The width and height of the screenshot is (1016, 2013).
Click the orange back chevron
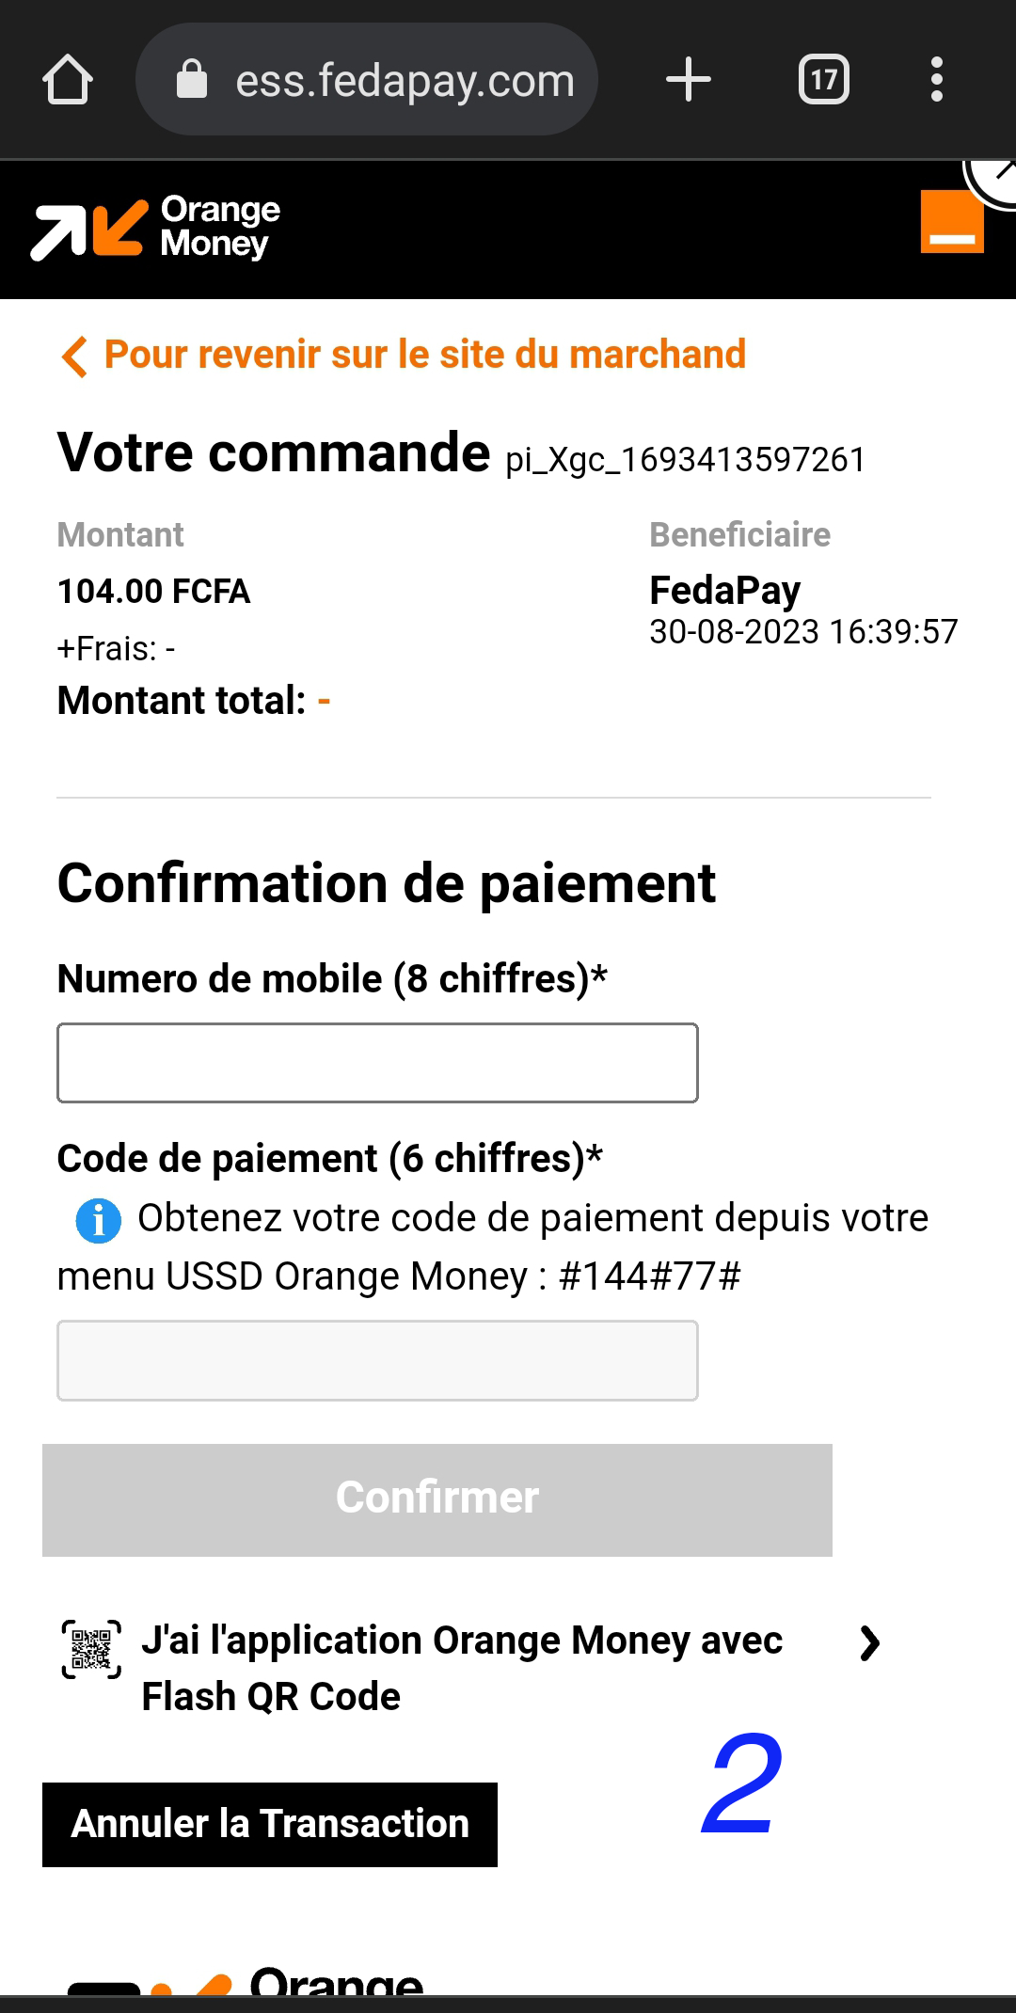click(x=74, y=357)
